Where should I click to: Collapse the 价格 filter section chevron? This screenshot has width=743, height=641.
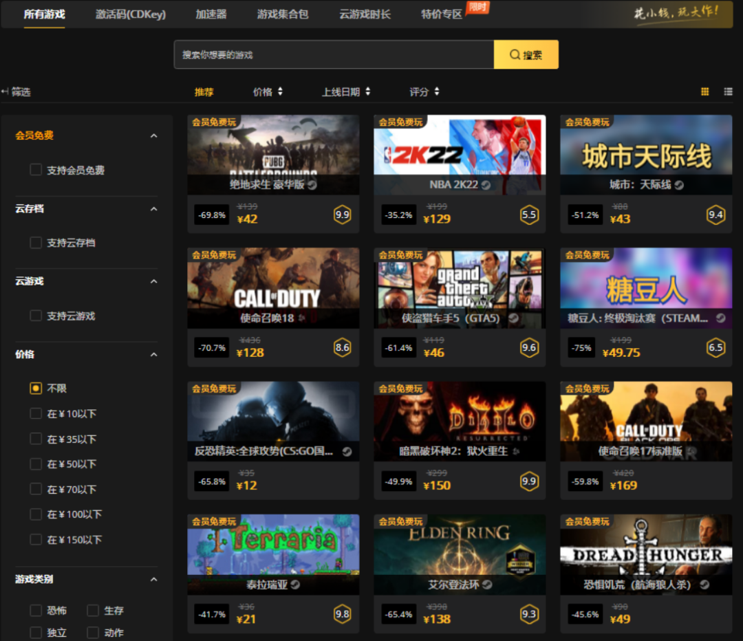[x=153, y=354]
